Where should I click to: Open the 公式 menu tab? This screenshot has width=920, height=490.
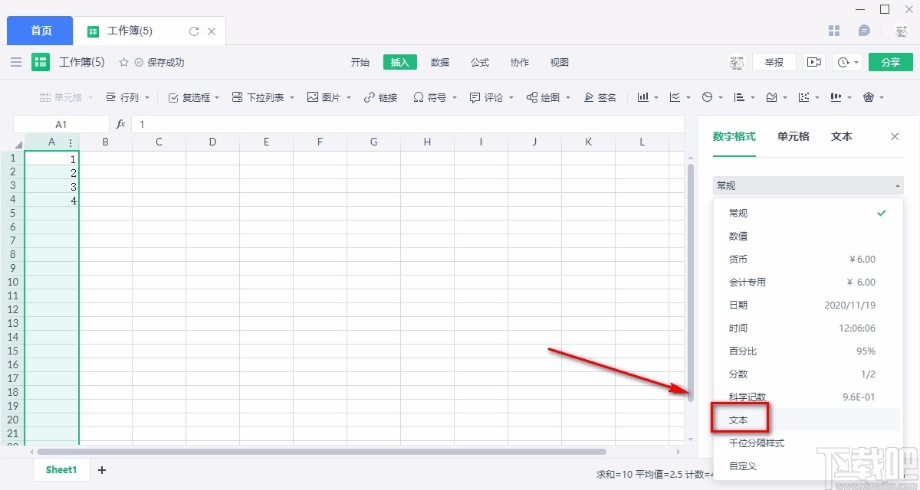tap(480, 62)
